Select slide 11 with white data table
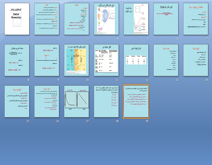The height and width of the screenshot is (165, 212). pos(106,60)
